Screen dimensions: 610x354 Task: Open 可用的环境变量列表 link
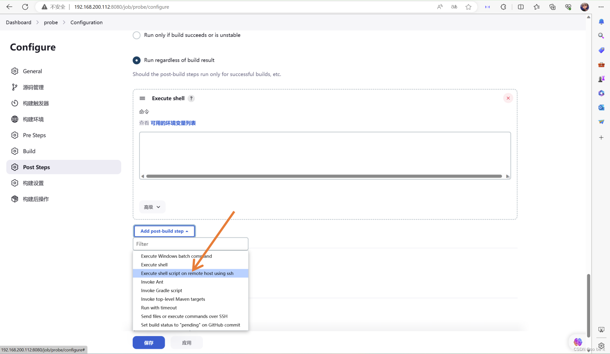[x=173, y=123]
